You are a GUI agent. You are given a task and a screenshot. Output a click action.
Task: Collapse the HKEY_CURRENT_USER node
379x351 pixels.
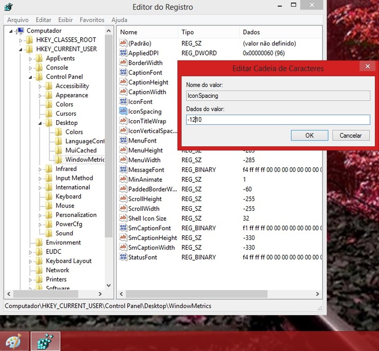click(20, 50)
